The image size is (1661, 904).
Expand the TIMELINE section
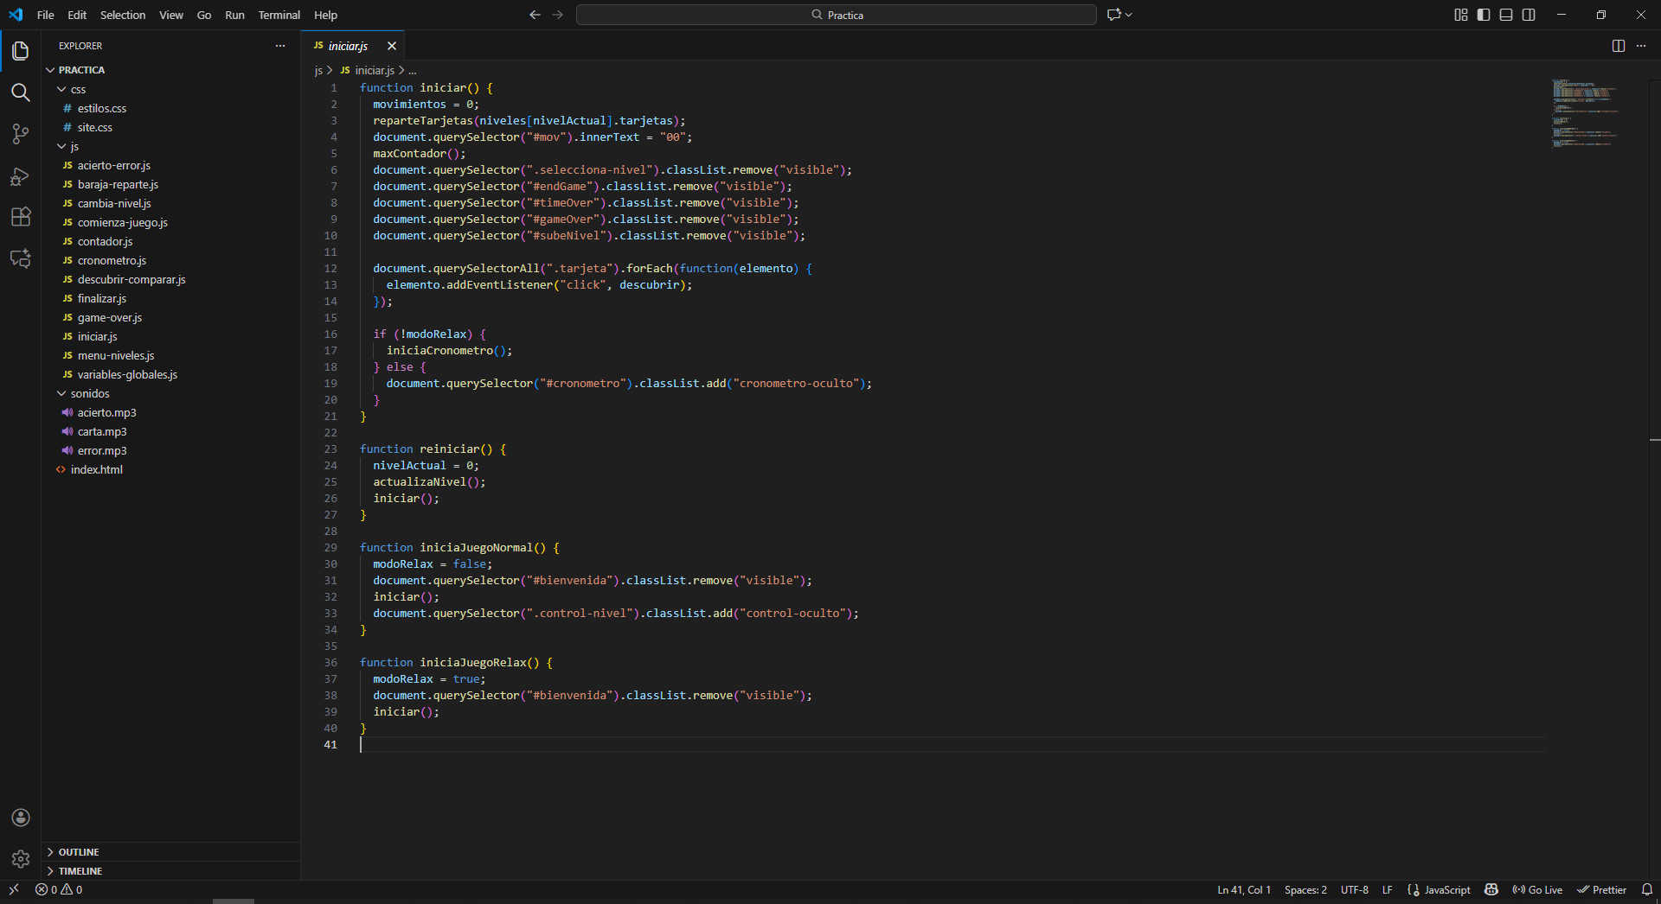tap(80, 871)
